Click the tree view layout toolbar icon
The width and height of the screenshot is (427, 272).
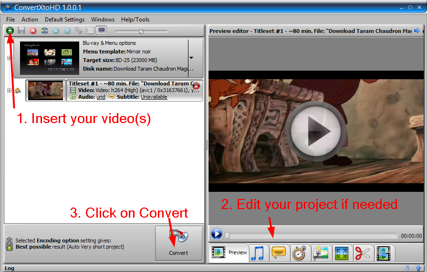pyautogui.click(x=90, y=31)
